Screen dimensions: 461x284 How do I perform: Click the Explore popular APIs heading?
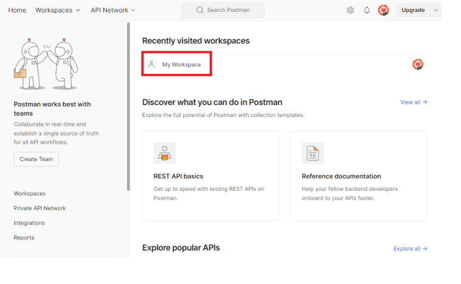(181, 248)
